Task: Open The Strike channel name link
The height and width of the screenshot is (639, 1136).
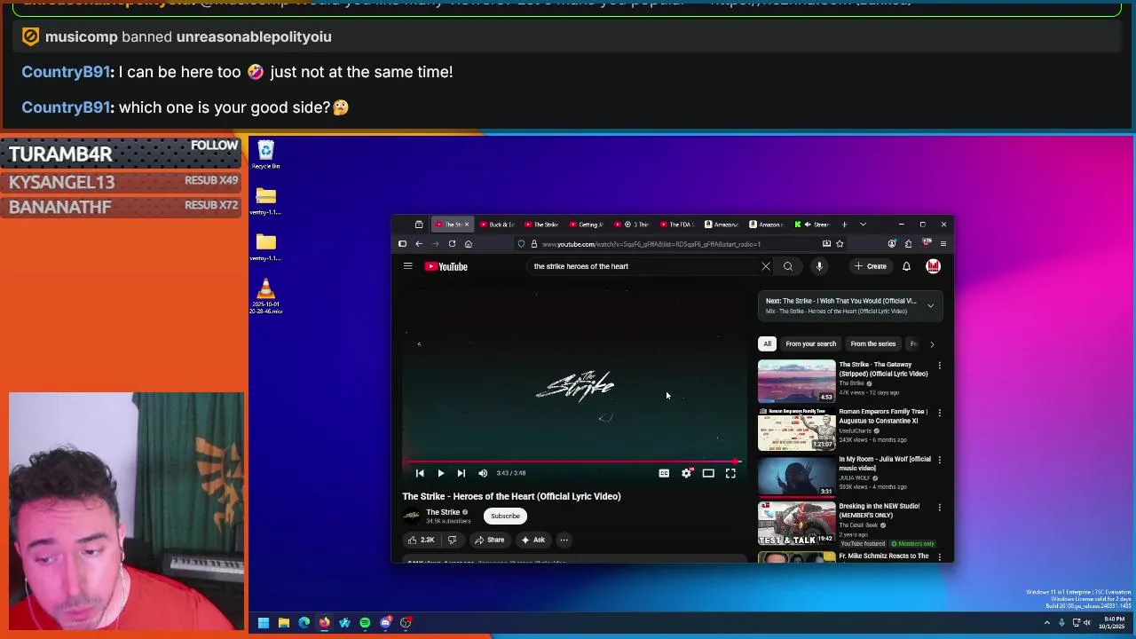Action: [x=443, y=512]
